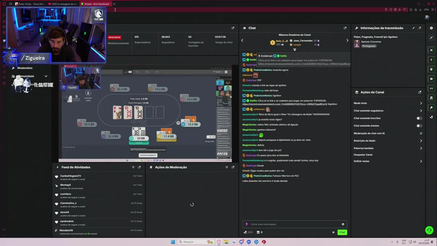
Task: Pop out the Chat panel
Action: click(345, 28)
